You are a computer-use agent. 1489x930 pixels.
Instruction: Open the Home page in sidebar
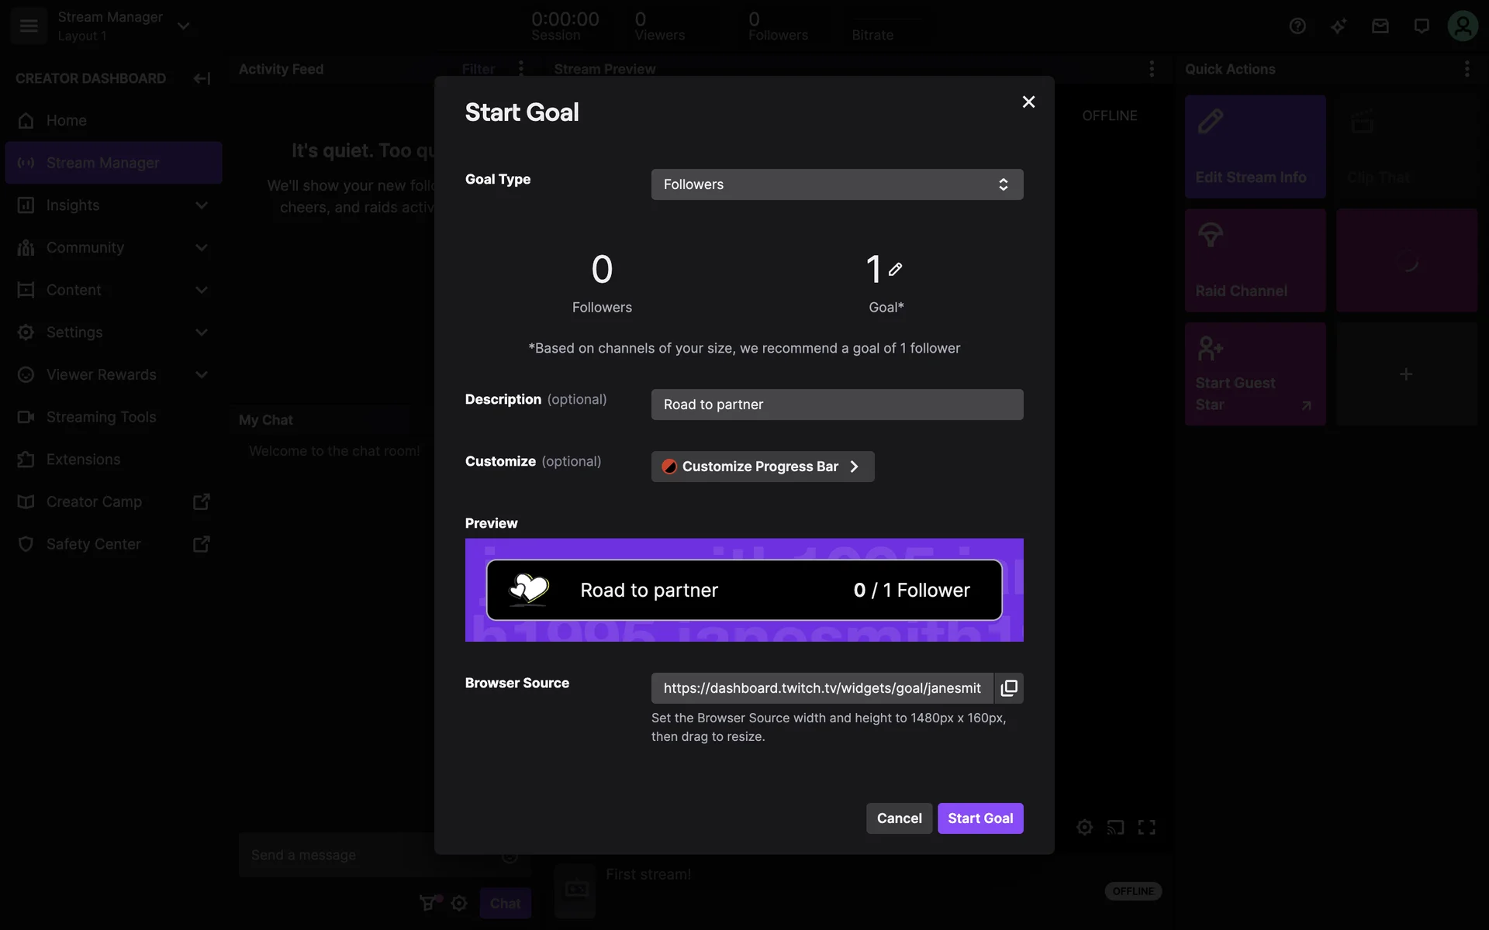67,120
